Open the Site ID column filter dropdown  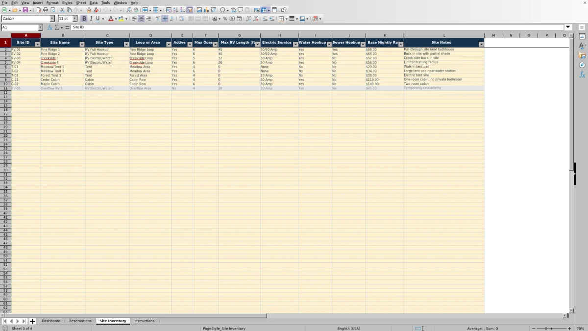coord(38,44)
